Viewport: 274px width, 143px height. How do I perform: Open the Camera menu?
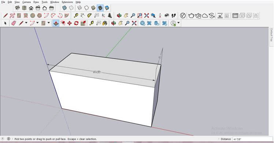[x=27, y=2]
